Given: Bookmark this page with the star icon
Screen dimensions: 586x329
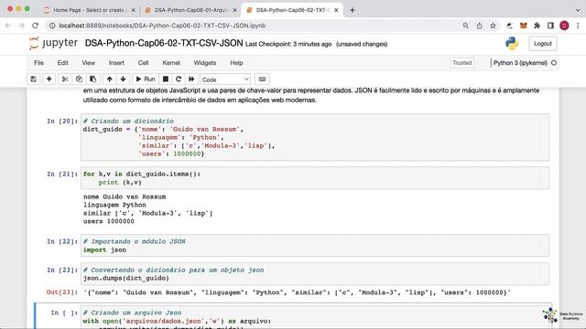Looking at the screenshot, I should pyautogui.click(x=493, y=26).
